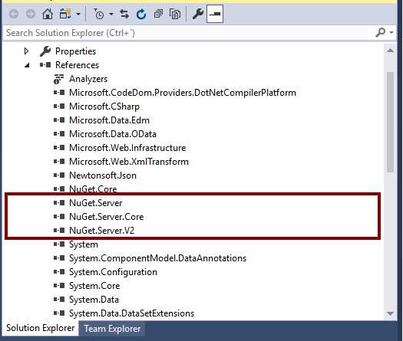Toggle Preview Selected Items button
The height and width of the screenshot is (341, 403).
click(215, 14)
